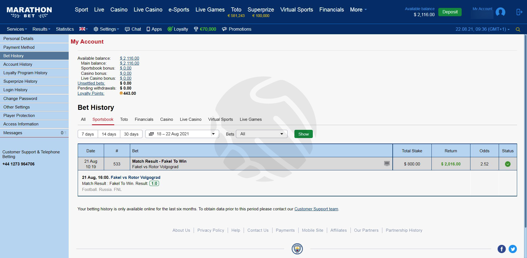The height and width of the screenshot is (258, 527).
Task: Click the live stream monitor icon in bet row
Action: click(387, 164)
